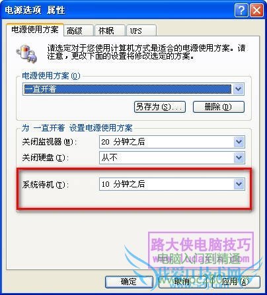The height and width of the screenshot is (295, 267).
Task: Click the 删除 button
Action: 219,107
